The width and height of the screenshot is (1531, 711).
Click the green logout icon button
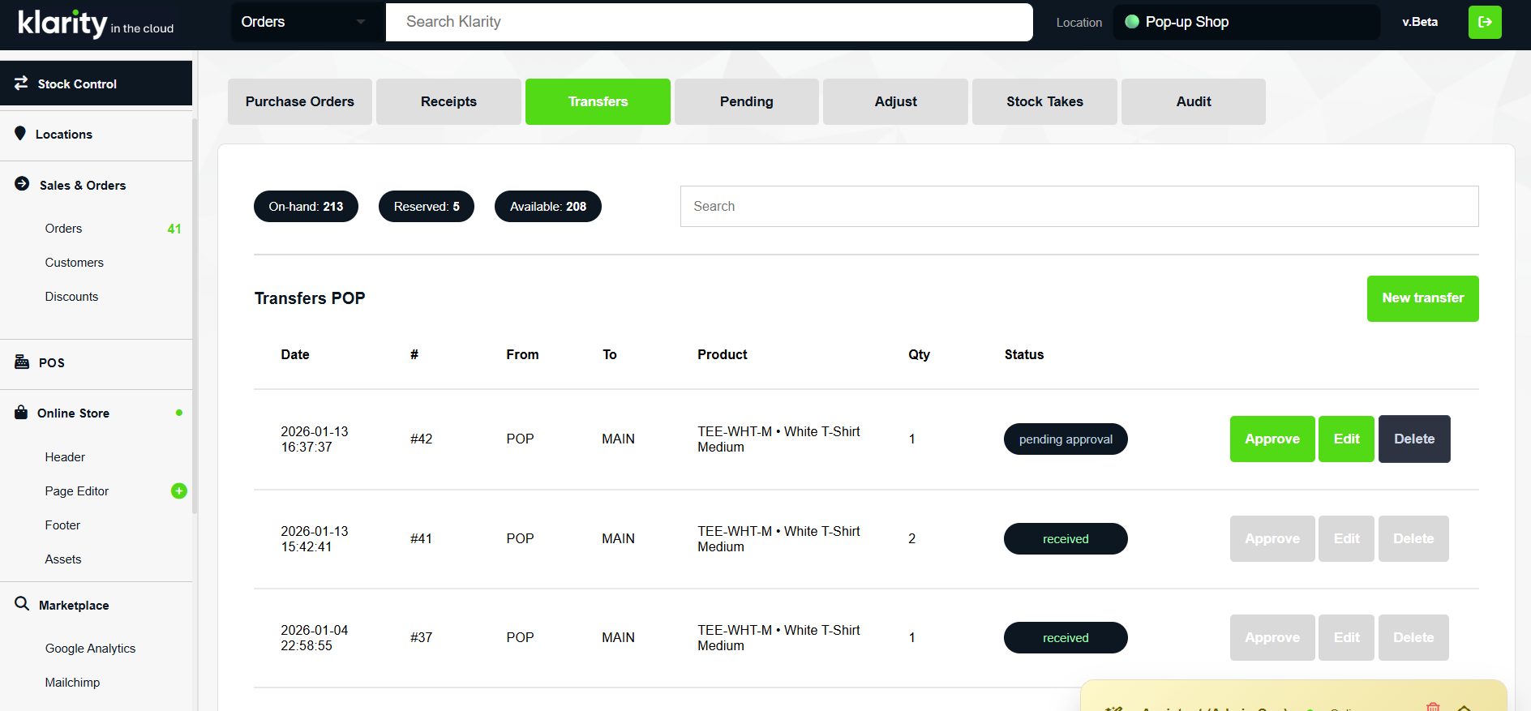point(1484,22)
